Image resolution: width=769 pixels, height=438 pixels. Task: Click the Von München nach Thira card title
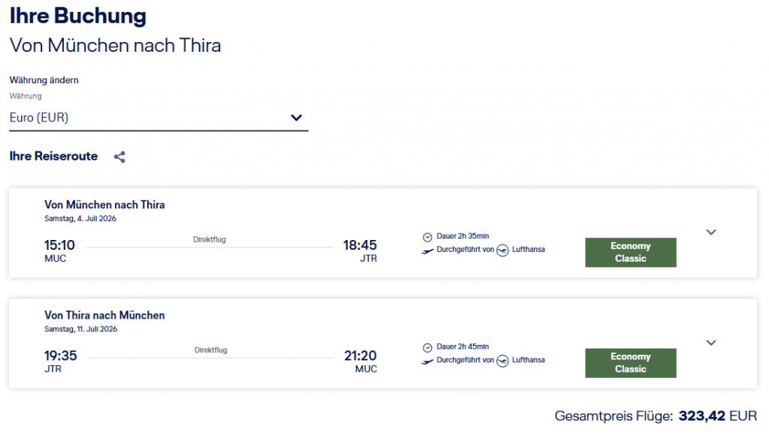click(104, 205)
